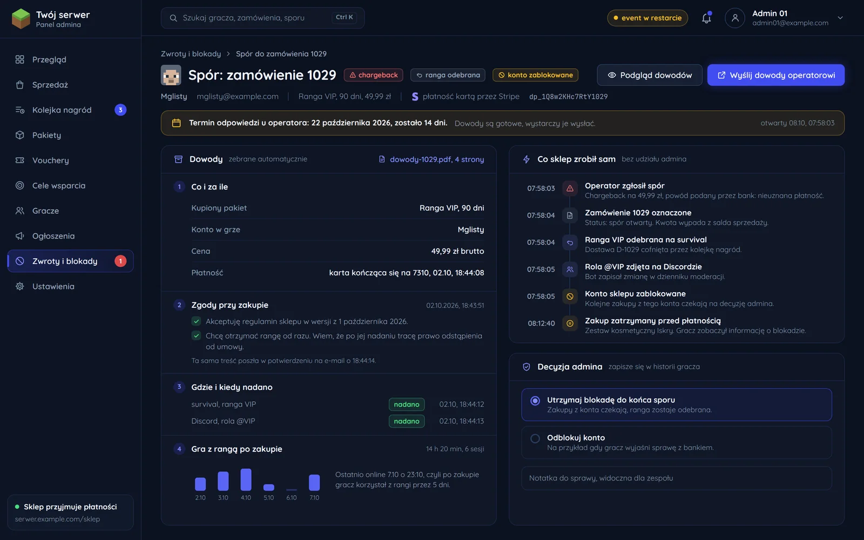Click Zwroty i blokady breadcrumb link
Viewport: 864px width, 540px height.
coord(191,54)
